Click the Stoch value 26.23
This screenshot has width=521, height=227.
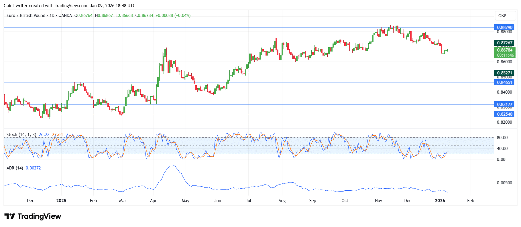[x=44, y=135]
